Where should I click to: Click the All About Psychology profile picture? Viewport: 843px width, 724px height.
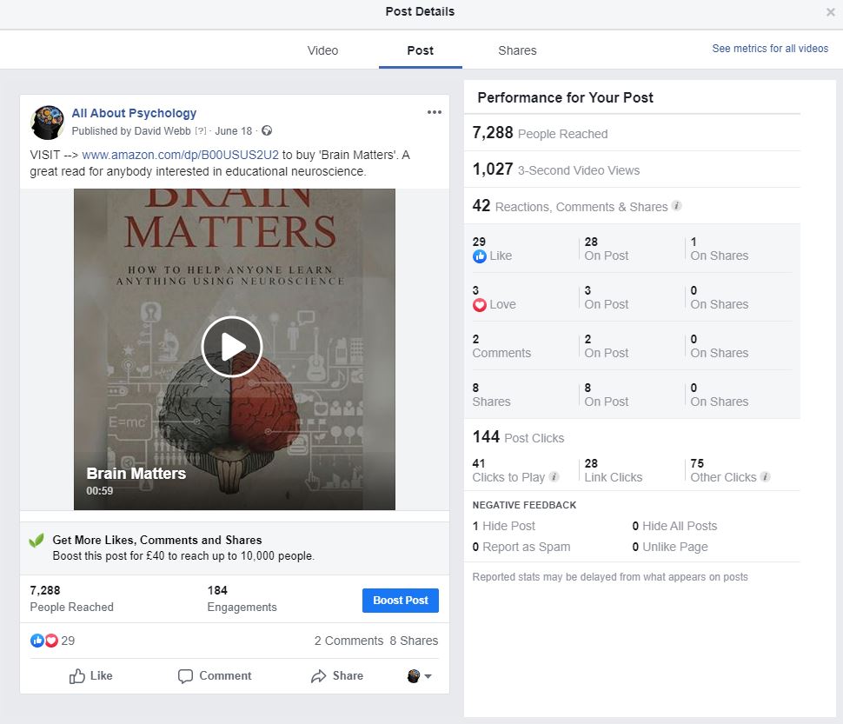tap(47, 122)
